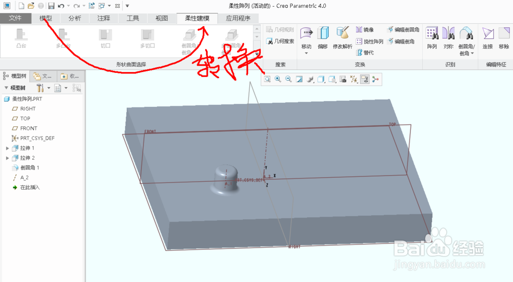This screenshot has height=282, width=513.
Task: Toggle annotation display icon
Action: click(x=364, y=79)
